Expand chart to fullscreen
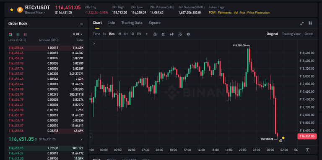 [302, 23]
